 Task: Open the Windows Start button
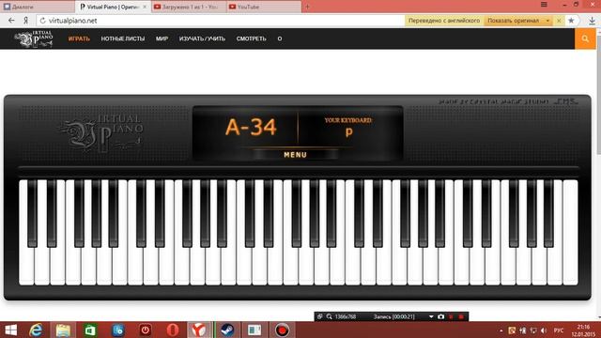10,330
